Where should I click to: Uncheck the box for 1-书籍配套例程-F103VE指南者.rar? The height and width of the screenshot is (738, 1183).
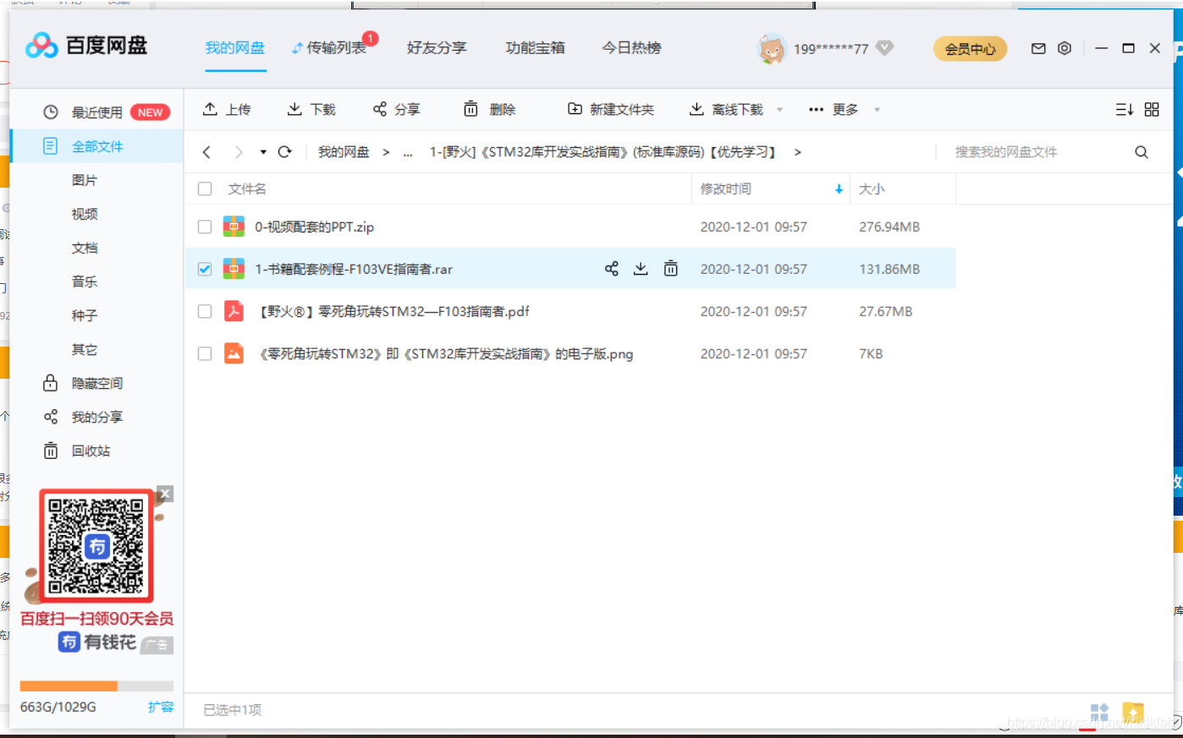click(x=205, y=269)
